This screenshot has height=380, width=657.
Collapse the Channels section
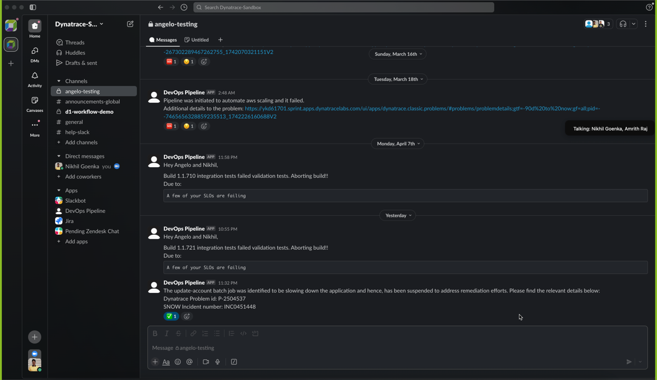click(59, 81)
